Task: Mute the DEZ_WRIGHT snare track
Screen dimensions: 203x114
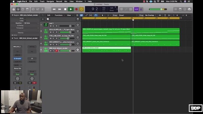Action: [x=51, y=45]
